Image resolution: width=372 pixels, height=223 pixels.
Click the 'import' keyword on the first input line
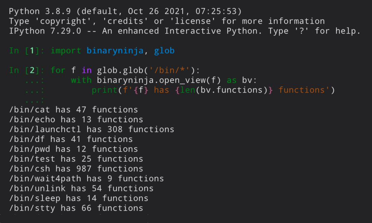click(66, 51)
